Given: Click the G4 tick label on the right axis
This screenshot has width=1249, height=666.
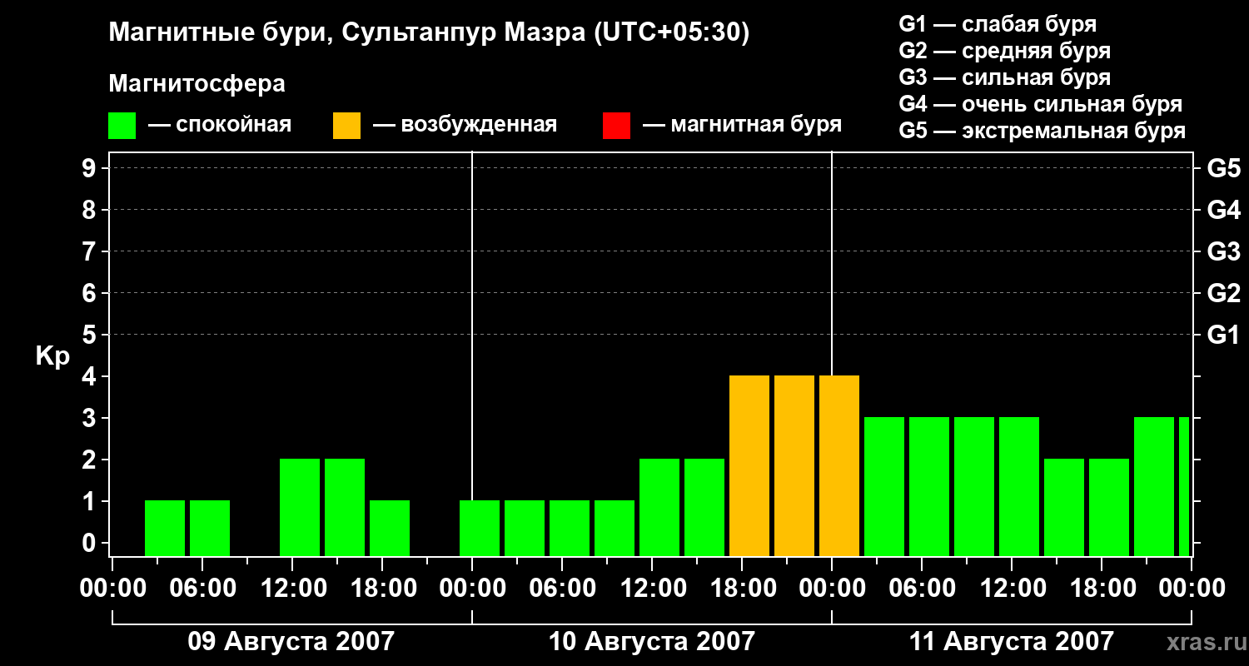Looking at the screenshot, I should click(x=1223, y=210).
